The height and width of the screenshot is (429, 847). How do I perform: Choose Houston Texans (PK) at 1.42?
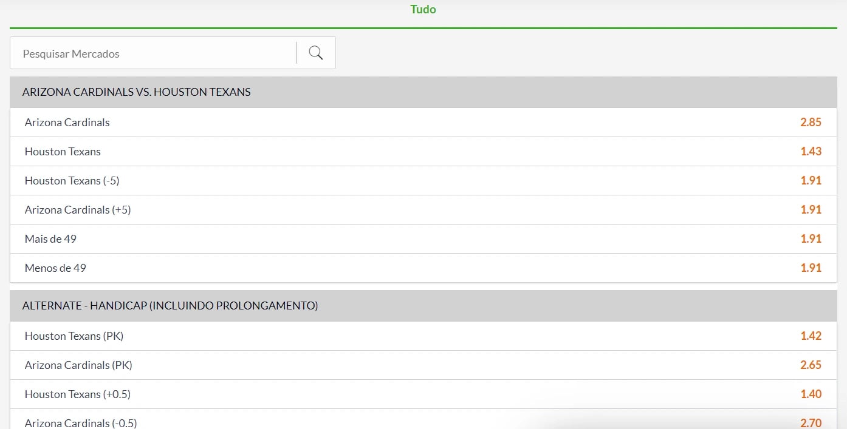(811, 336)
